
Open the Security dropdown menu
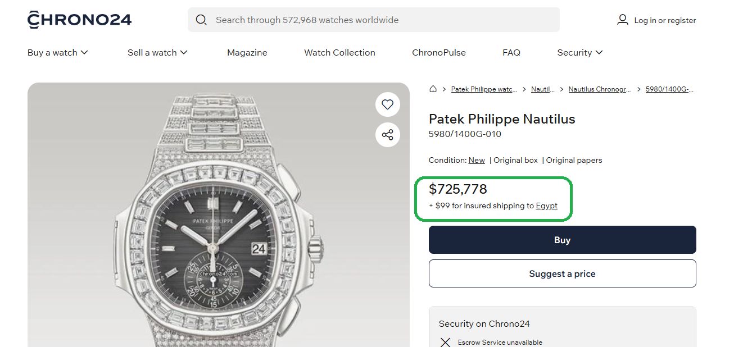pyautogui.click(x=579, y=52)
